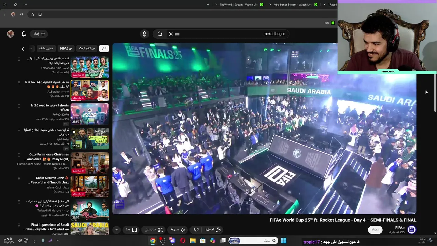Open options menu for ALBatabet video
Image resolution: width=437 pixels, height=246 pixels.
point(19,83)
